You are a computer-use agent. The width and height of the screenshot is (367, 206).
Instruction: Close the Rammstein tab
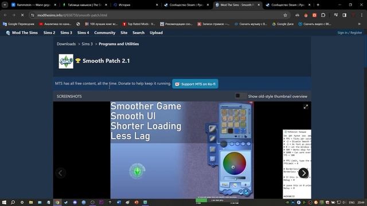[55, 5]
